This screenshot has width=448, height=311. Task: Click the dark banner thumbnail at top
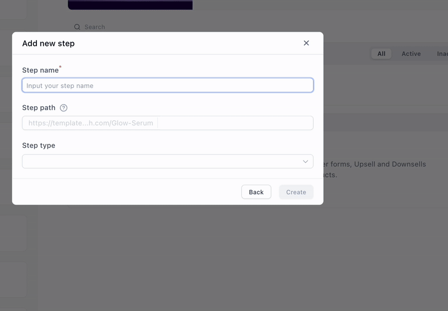tap(130, 4)
